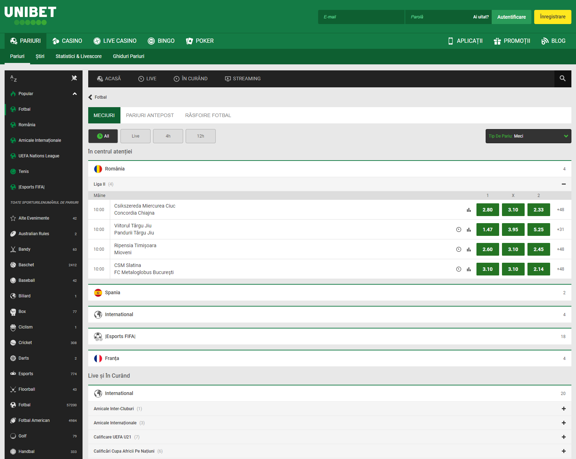Open the Tip De Pariu dropdown
This screenshot has width=576, height=459.
(x=528, y=136)
